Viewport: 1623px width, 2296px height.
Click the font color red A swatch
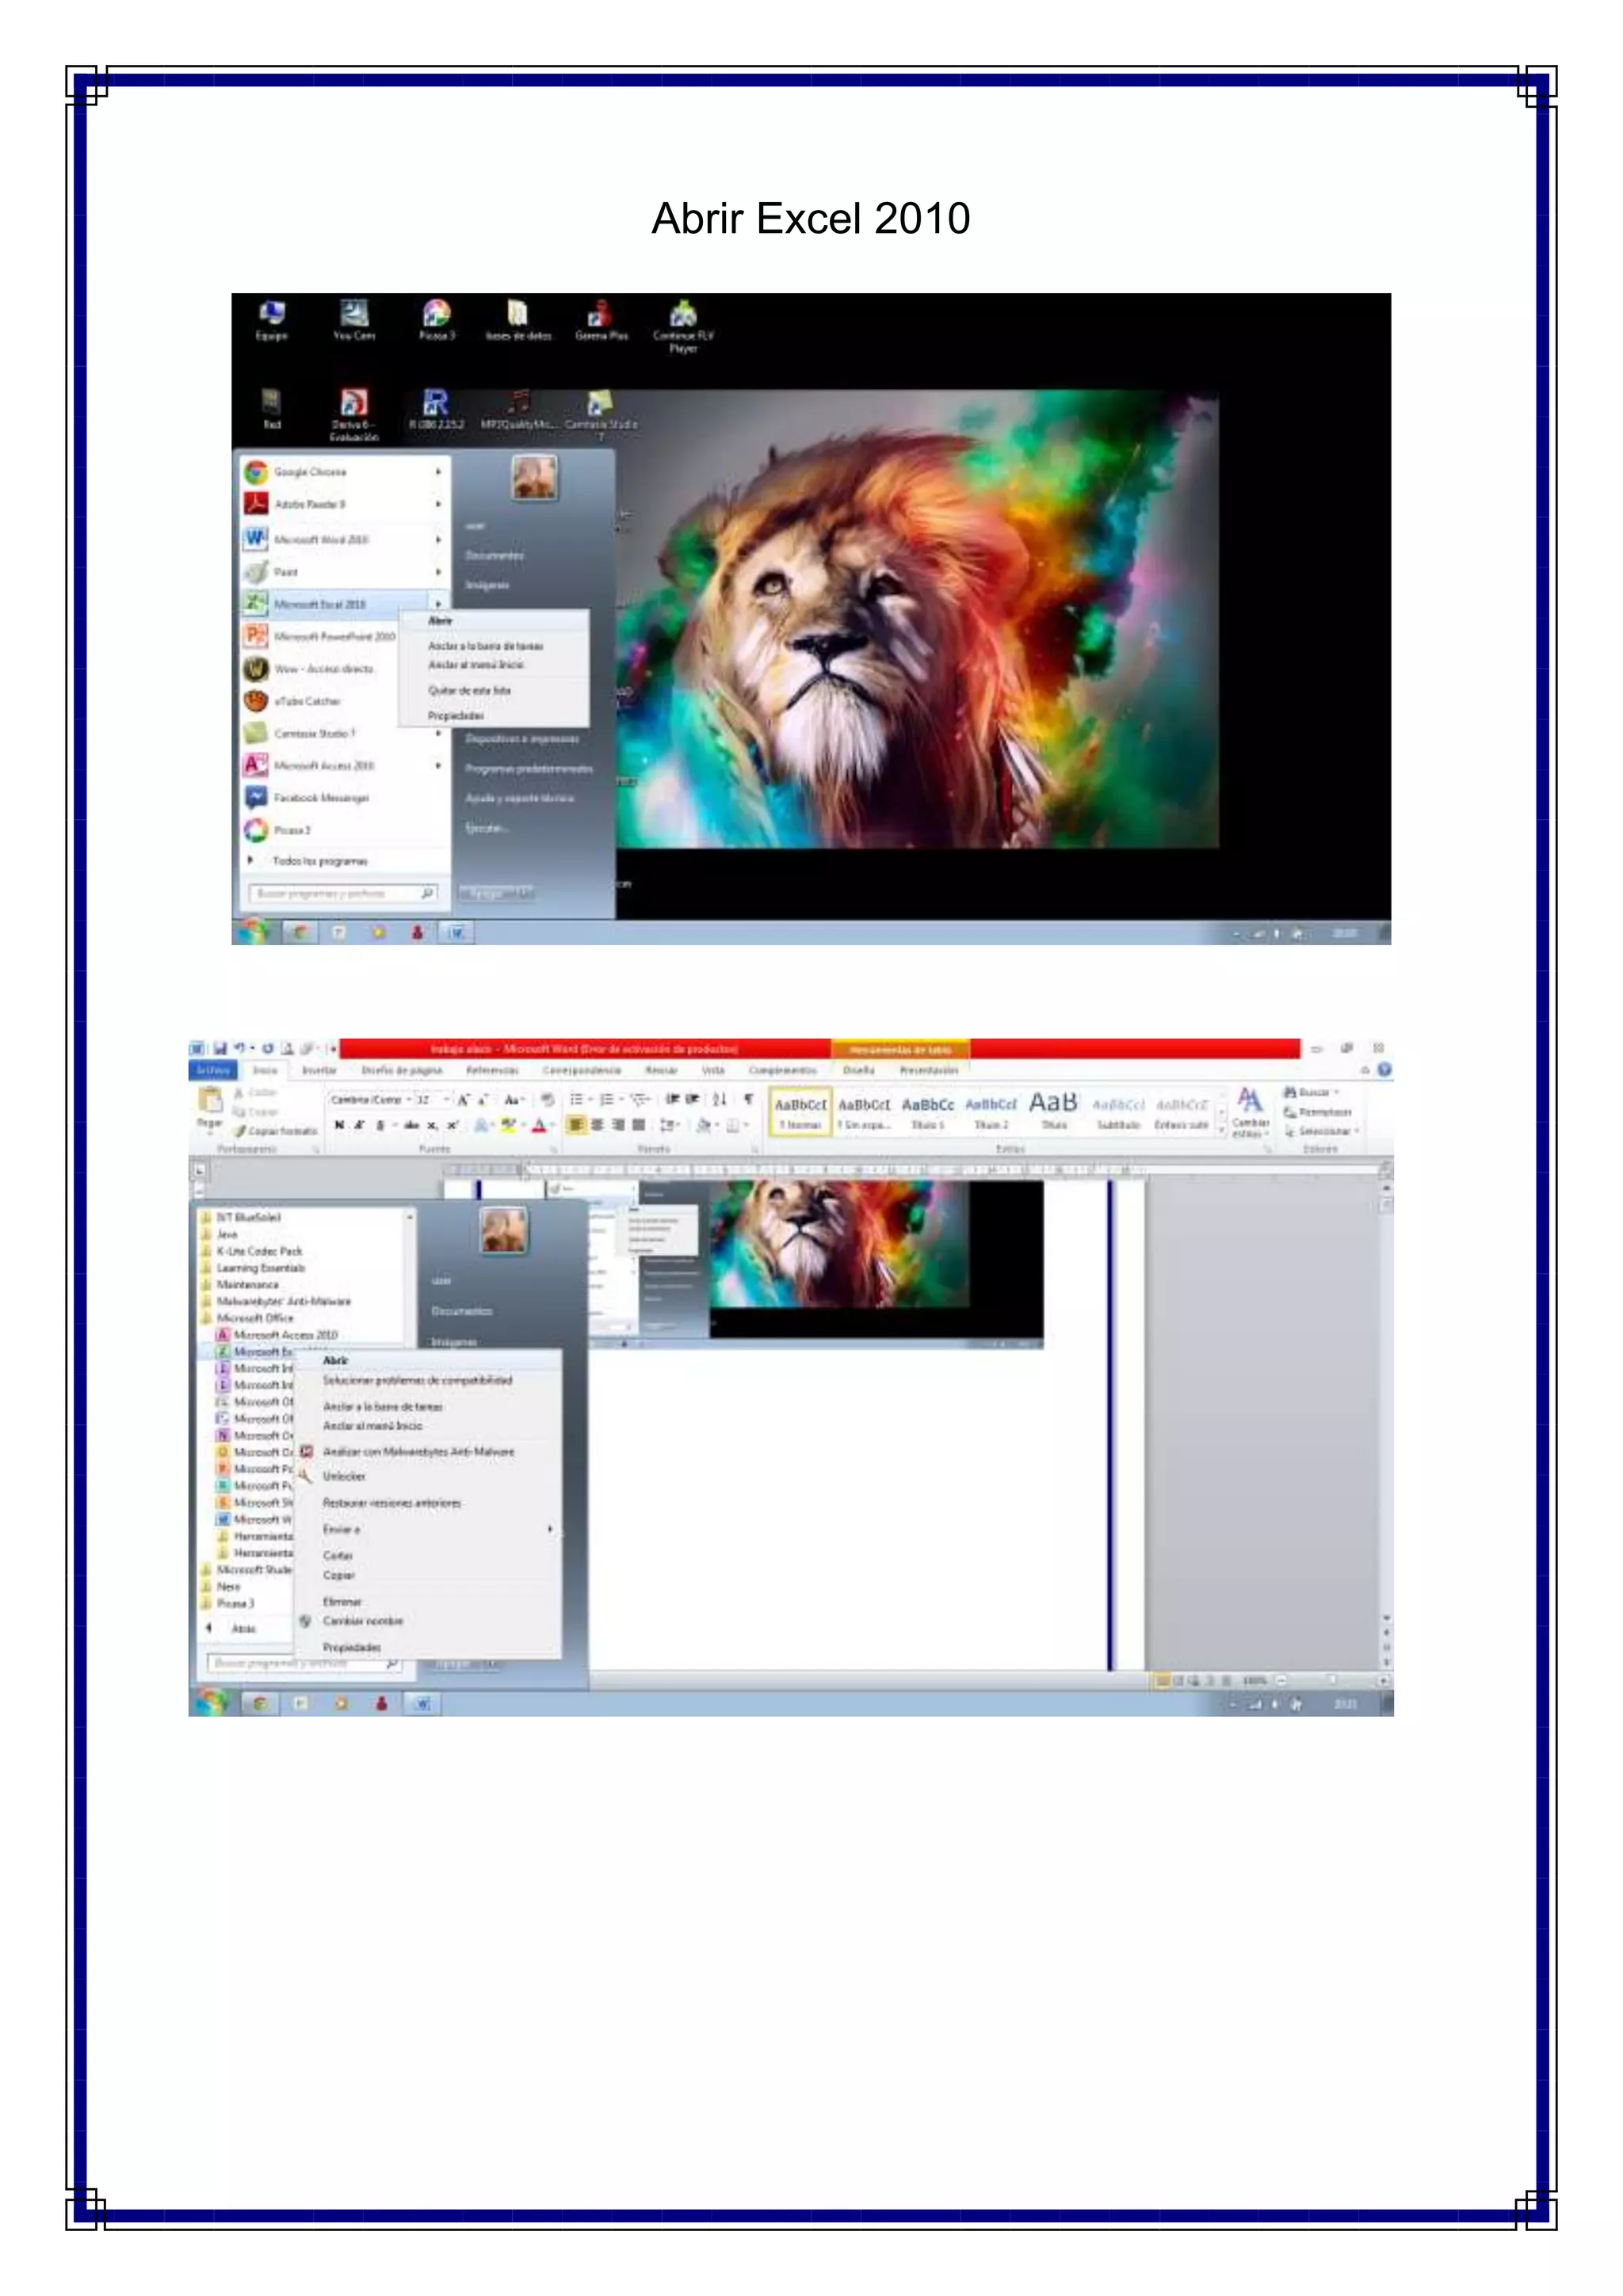(x=539, y=1126)
